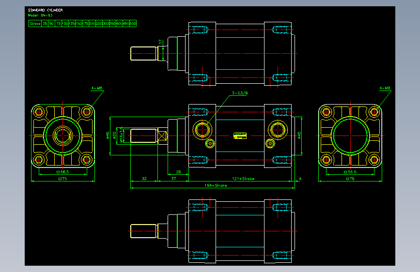This screenshot has height=272, width=420.
Task: Click the 450 cell in the stroke table
Action: click(126, 24)
